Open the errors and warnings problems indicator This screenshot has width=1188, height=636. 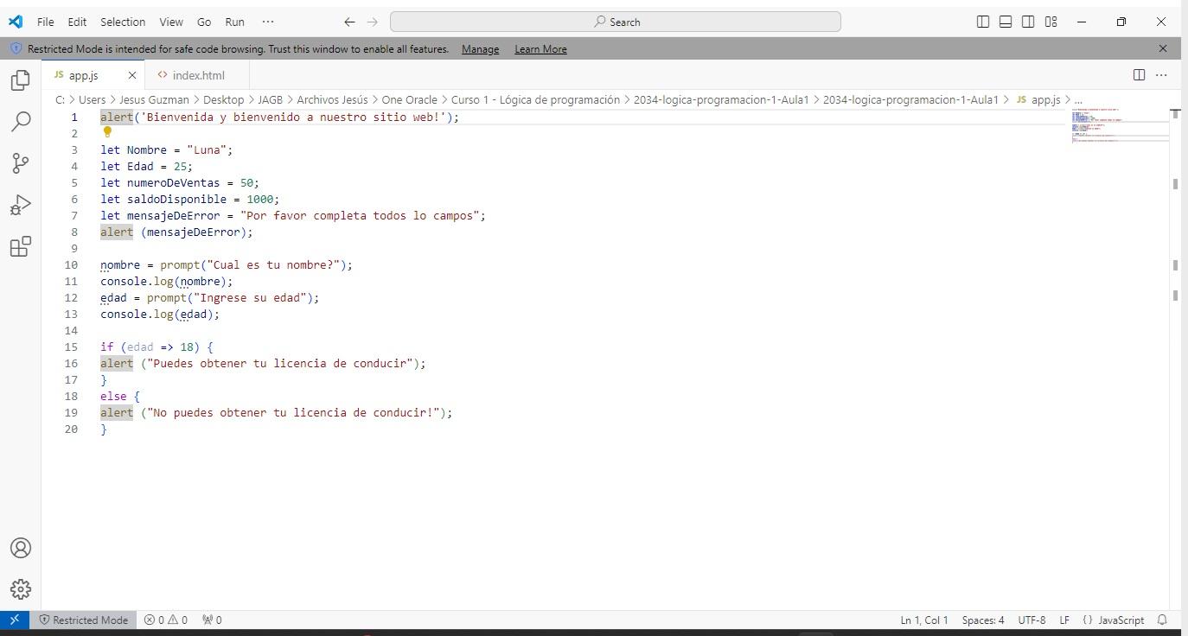pos(166,620)
